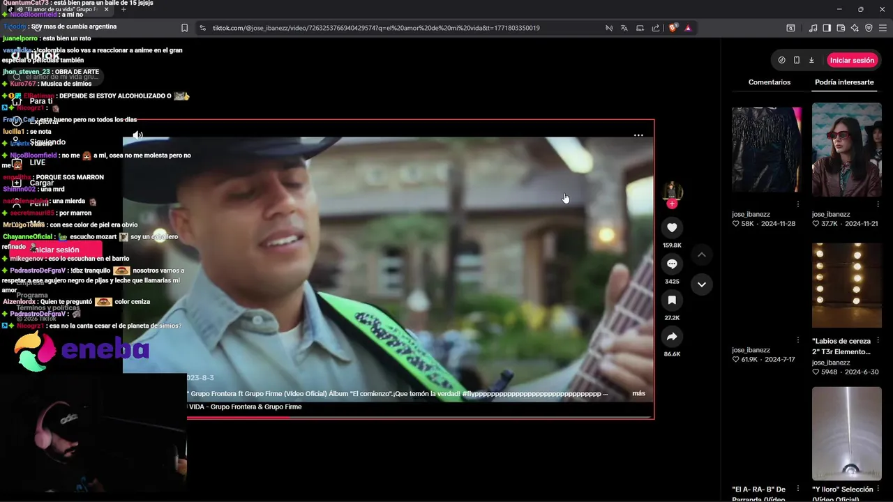Screen dimensions: 893x502
Task: Open options for the 2024-11-21 video
Action: pyautogui.click(x=878, y=204)
